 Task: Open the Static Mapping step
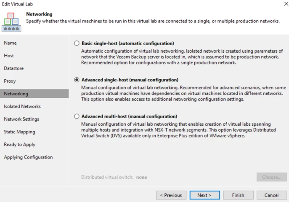(19, 132)
